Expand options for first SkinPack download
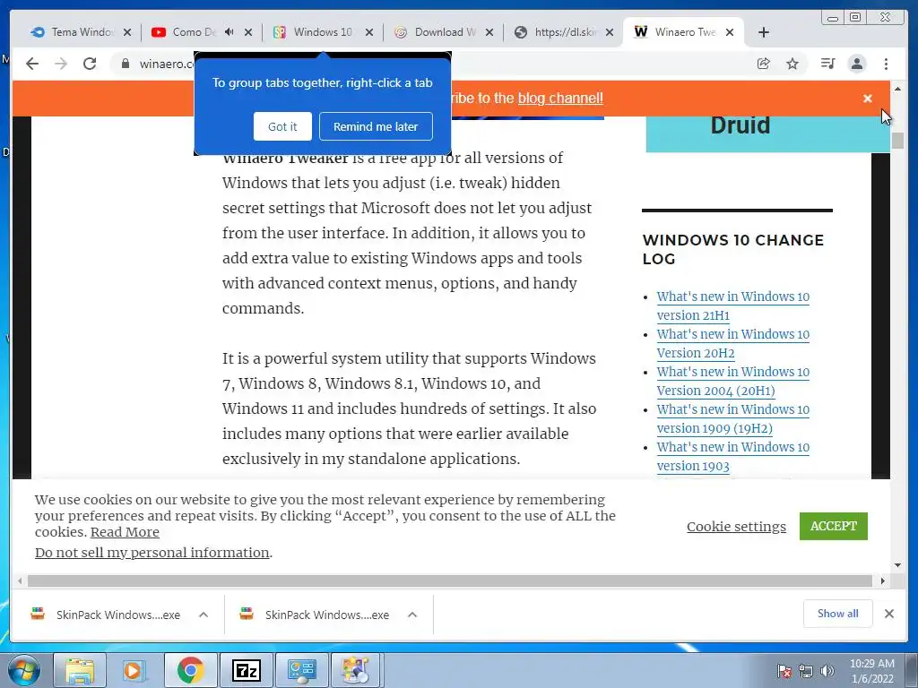 pyautogui.click(x=204, y=615)
